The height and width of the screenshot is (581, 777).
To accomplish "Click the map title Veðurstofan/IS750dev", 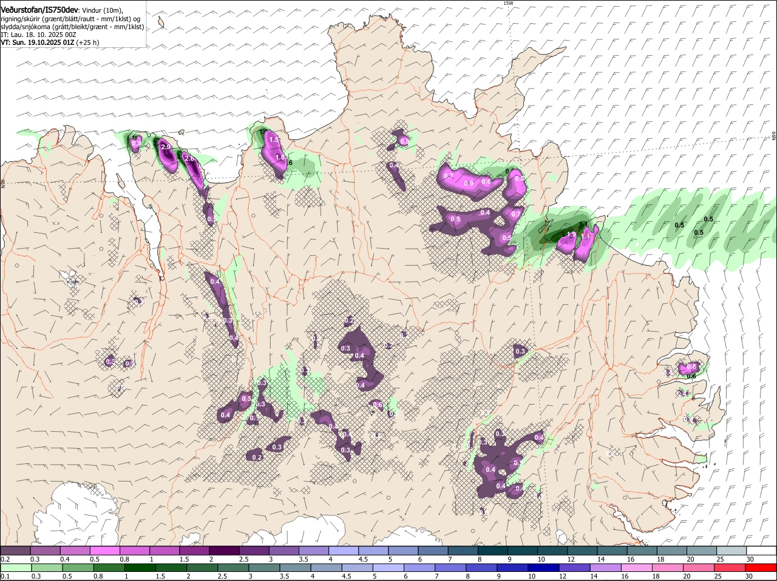I will point(39,10).
